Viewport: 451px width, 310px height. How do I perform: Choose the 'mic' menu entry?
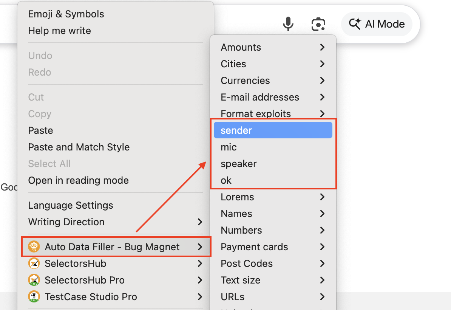(x=229, y=147)
